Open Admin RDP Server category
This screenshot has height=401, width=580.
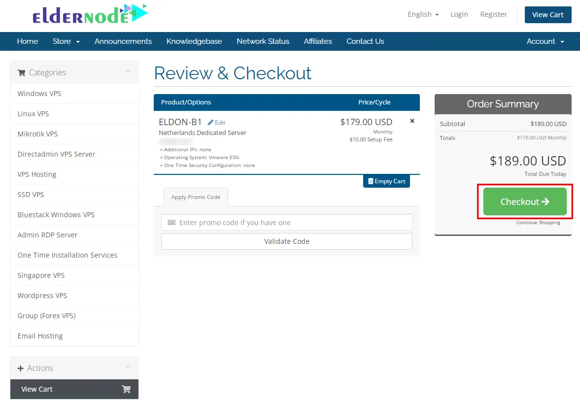click(x=74, y=235)
